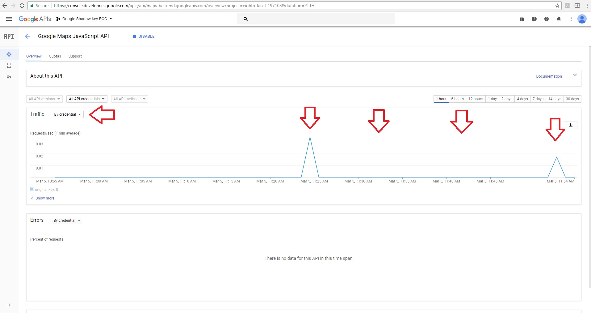Viewport: 591px width, 313px height.
Task: Reload the page with the refresh icon
Action: pos(22,6)
